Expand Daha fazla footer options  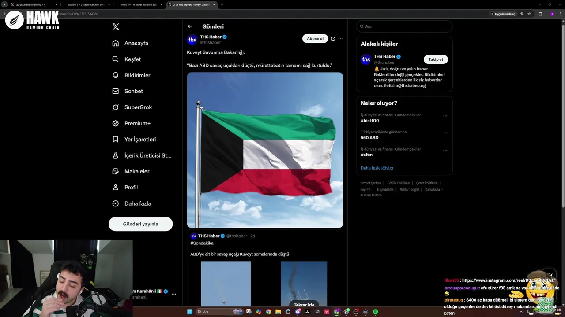434,189
